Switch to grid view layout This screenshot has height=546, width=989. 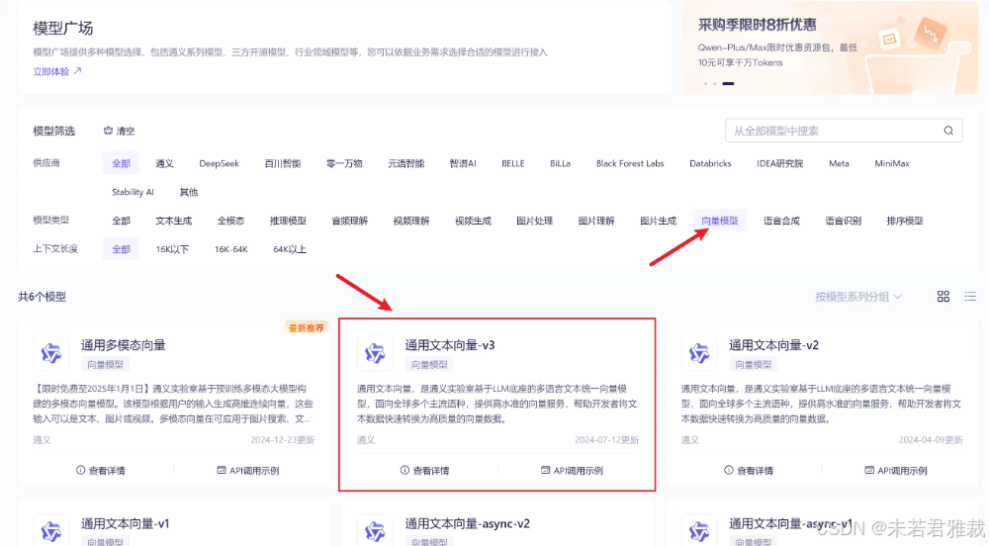pyautogui.click(x=943, y=297)
